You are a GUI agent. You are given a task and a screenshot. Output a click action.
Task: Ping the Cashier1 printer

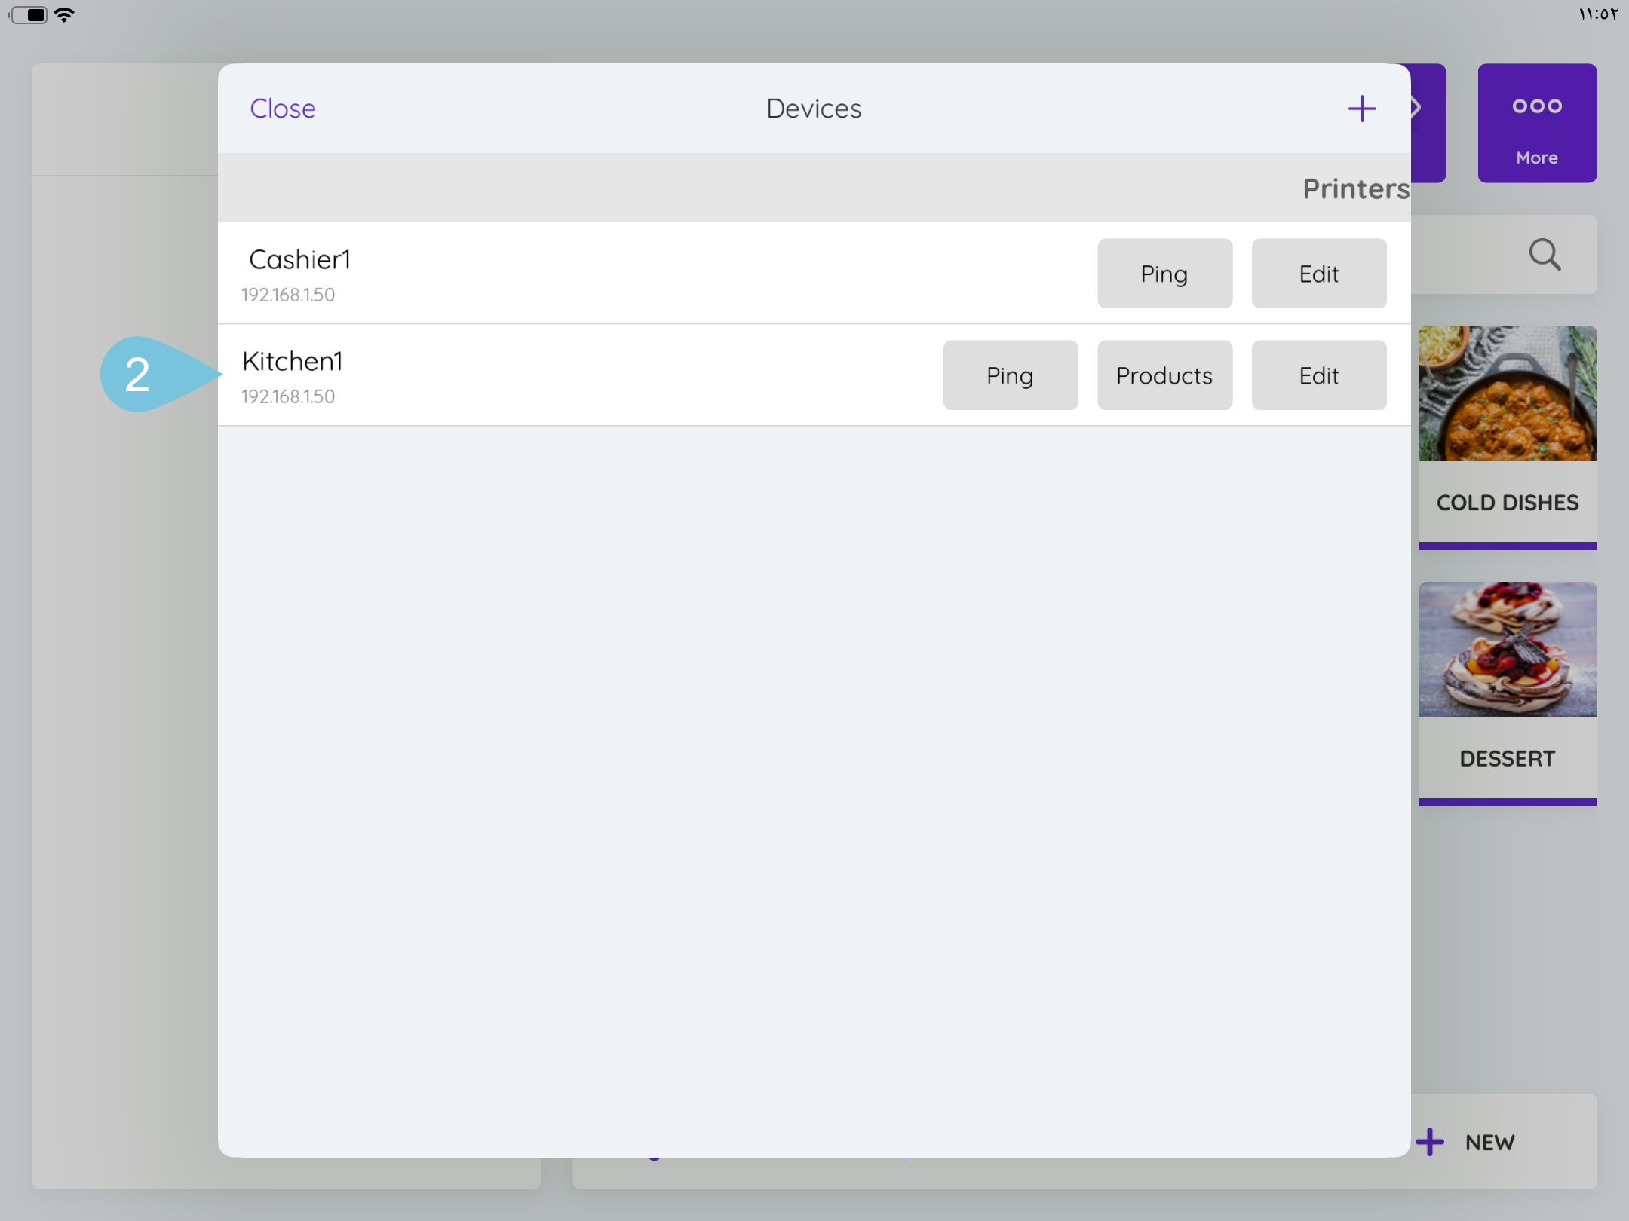click(x=1164, y=273)
